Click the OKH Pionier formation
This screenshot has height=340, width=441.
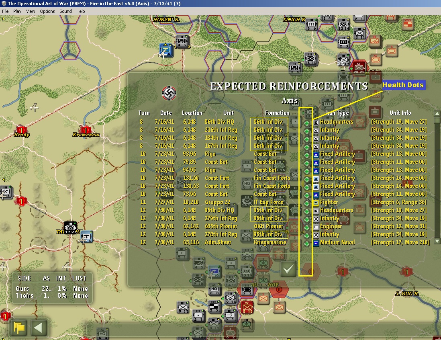(268, 226)
